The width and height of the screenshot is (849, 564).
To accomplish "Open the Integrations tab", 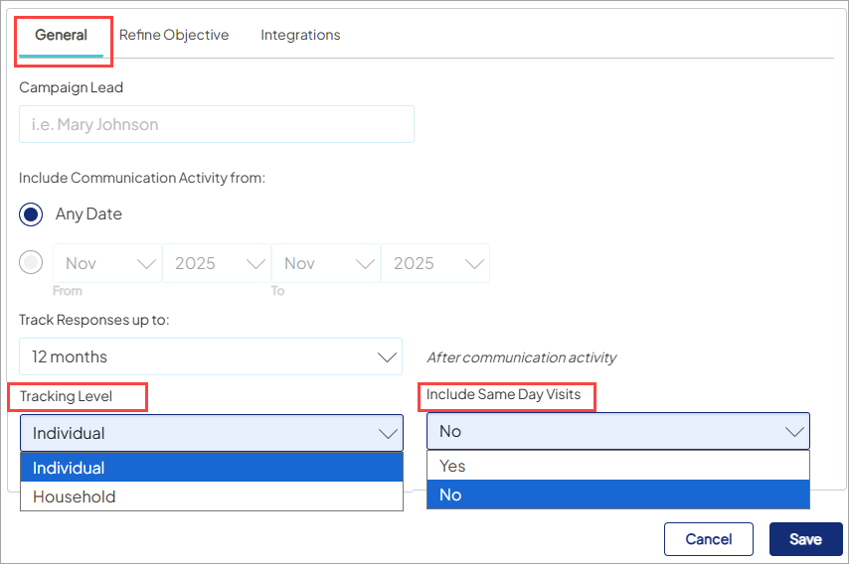I will (x=300, y=35).
